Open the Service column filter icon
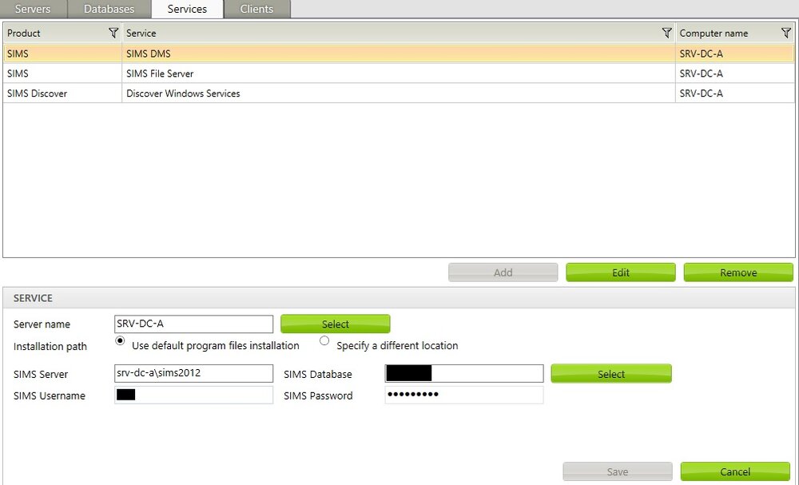 pyautogui.click(x=666, y=33)
